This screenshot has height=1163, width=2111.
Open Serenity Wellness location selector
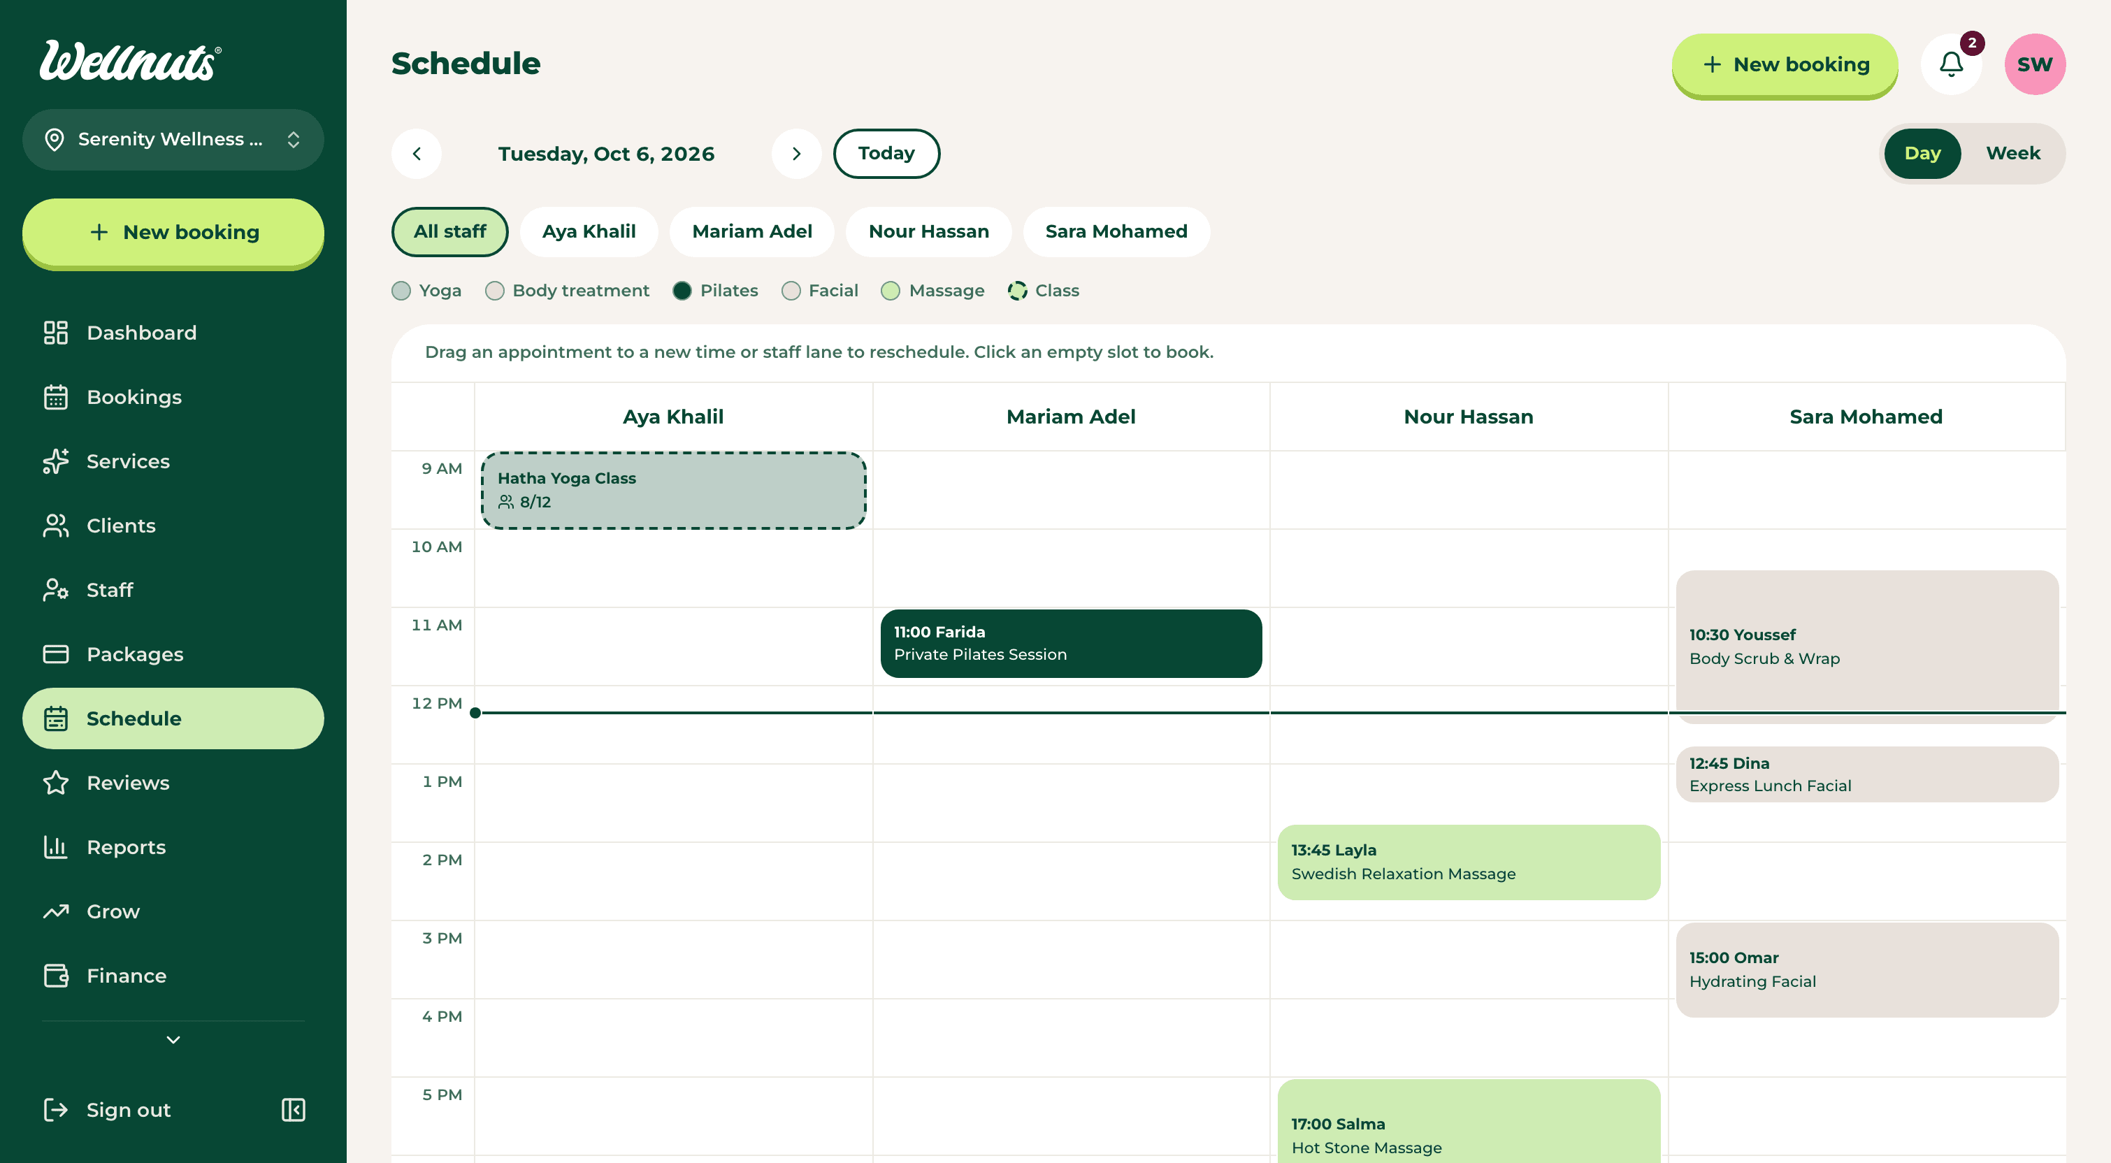(x=173, y=139)
